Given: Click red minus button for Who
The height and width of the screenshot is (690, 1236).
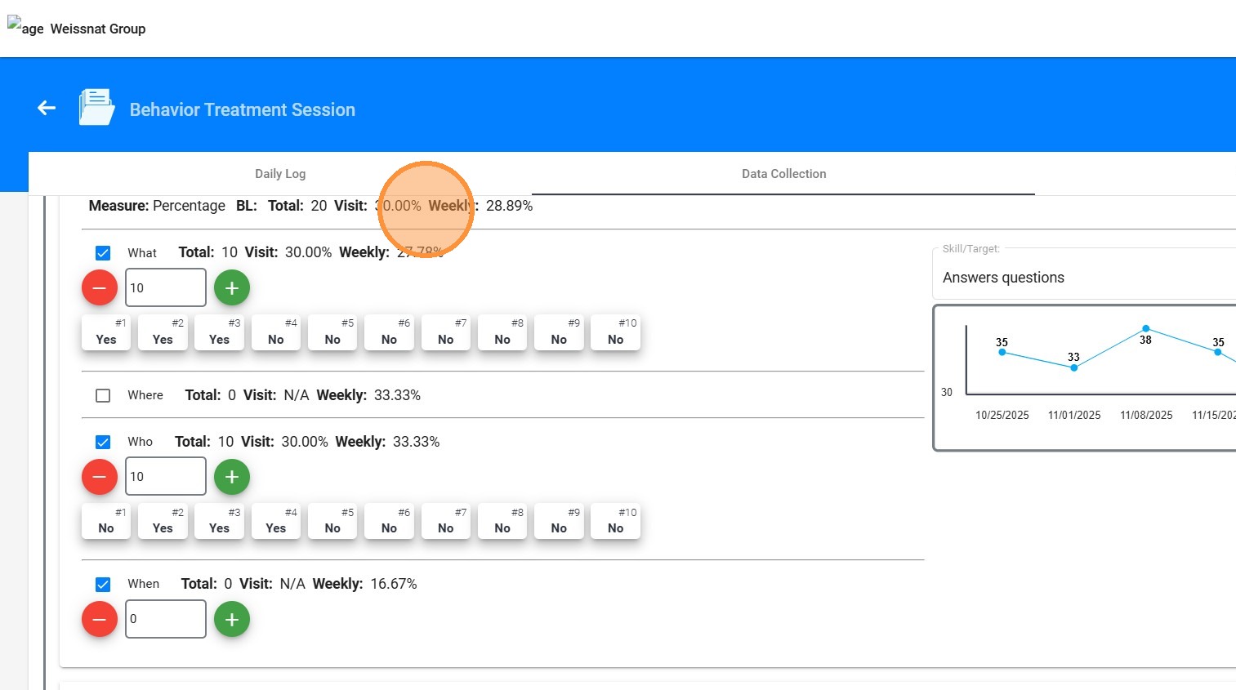Looking at the screenshot, I should [x=100, y=477].
